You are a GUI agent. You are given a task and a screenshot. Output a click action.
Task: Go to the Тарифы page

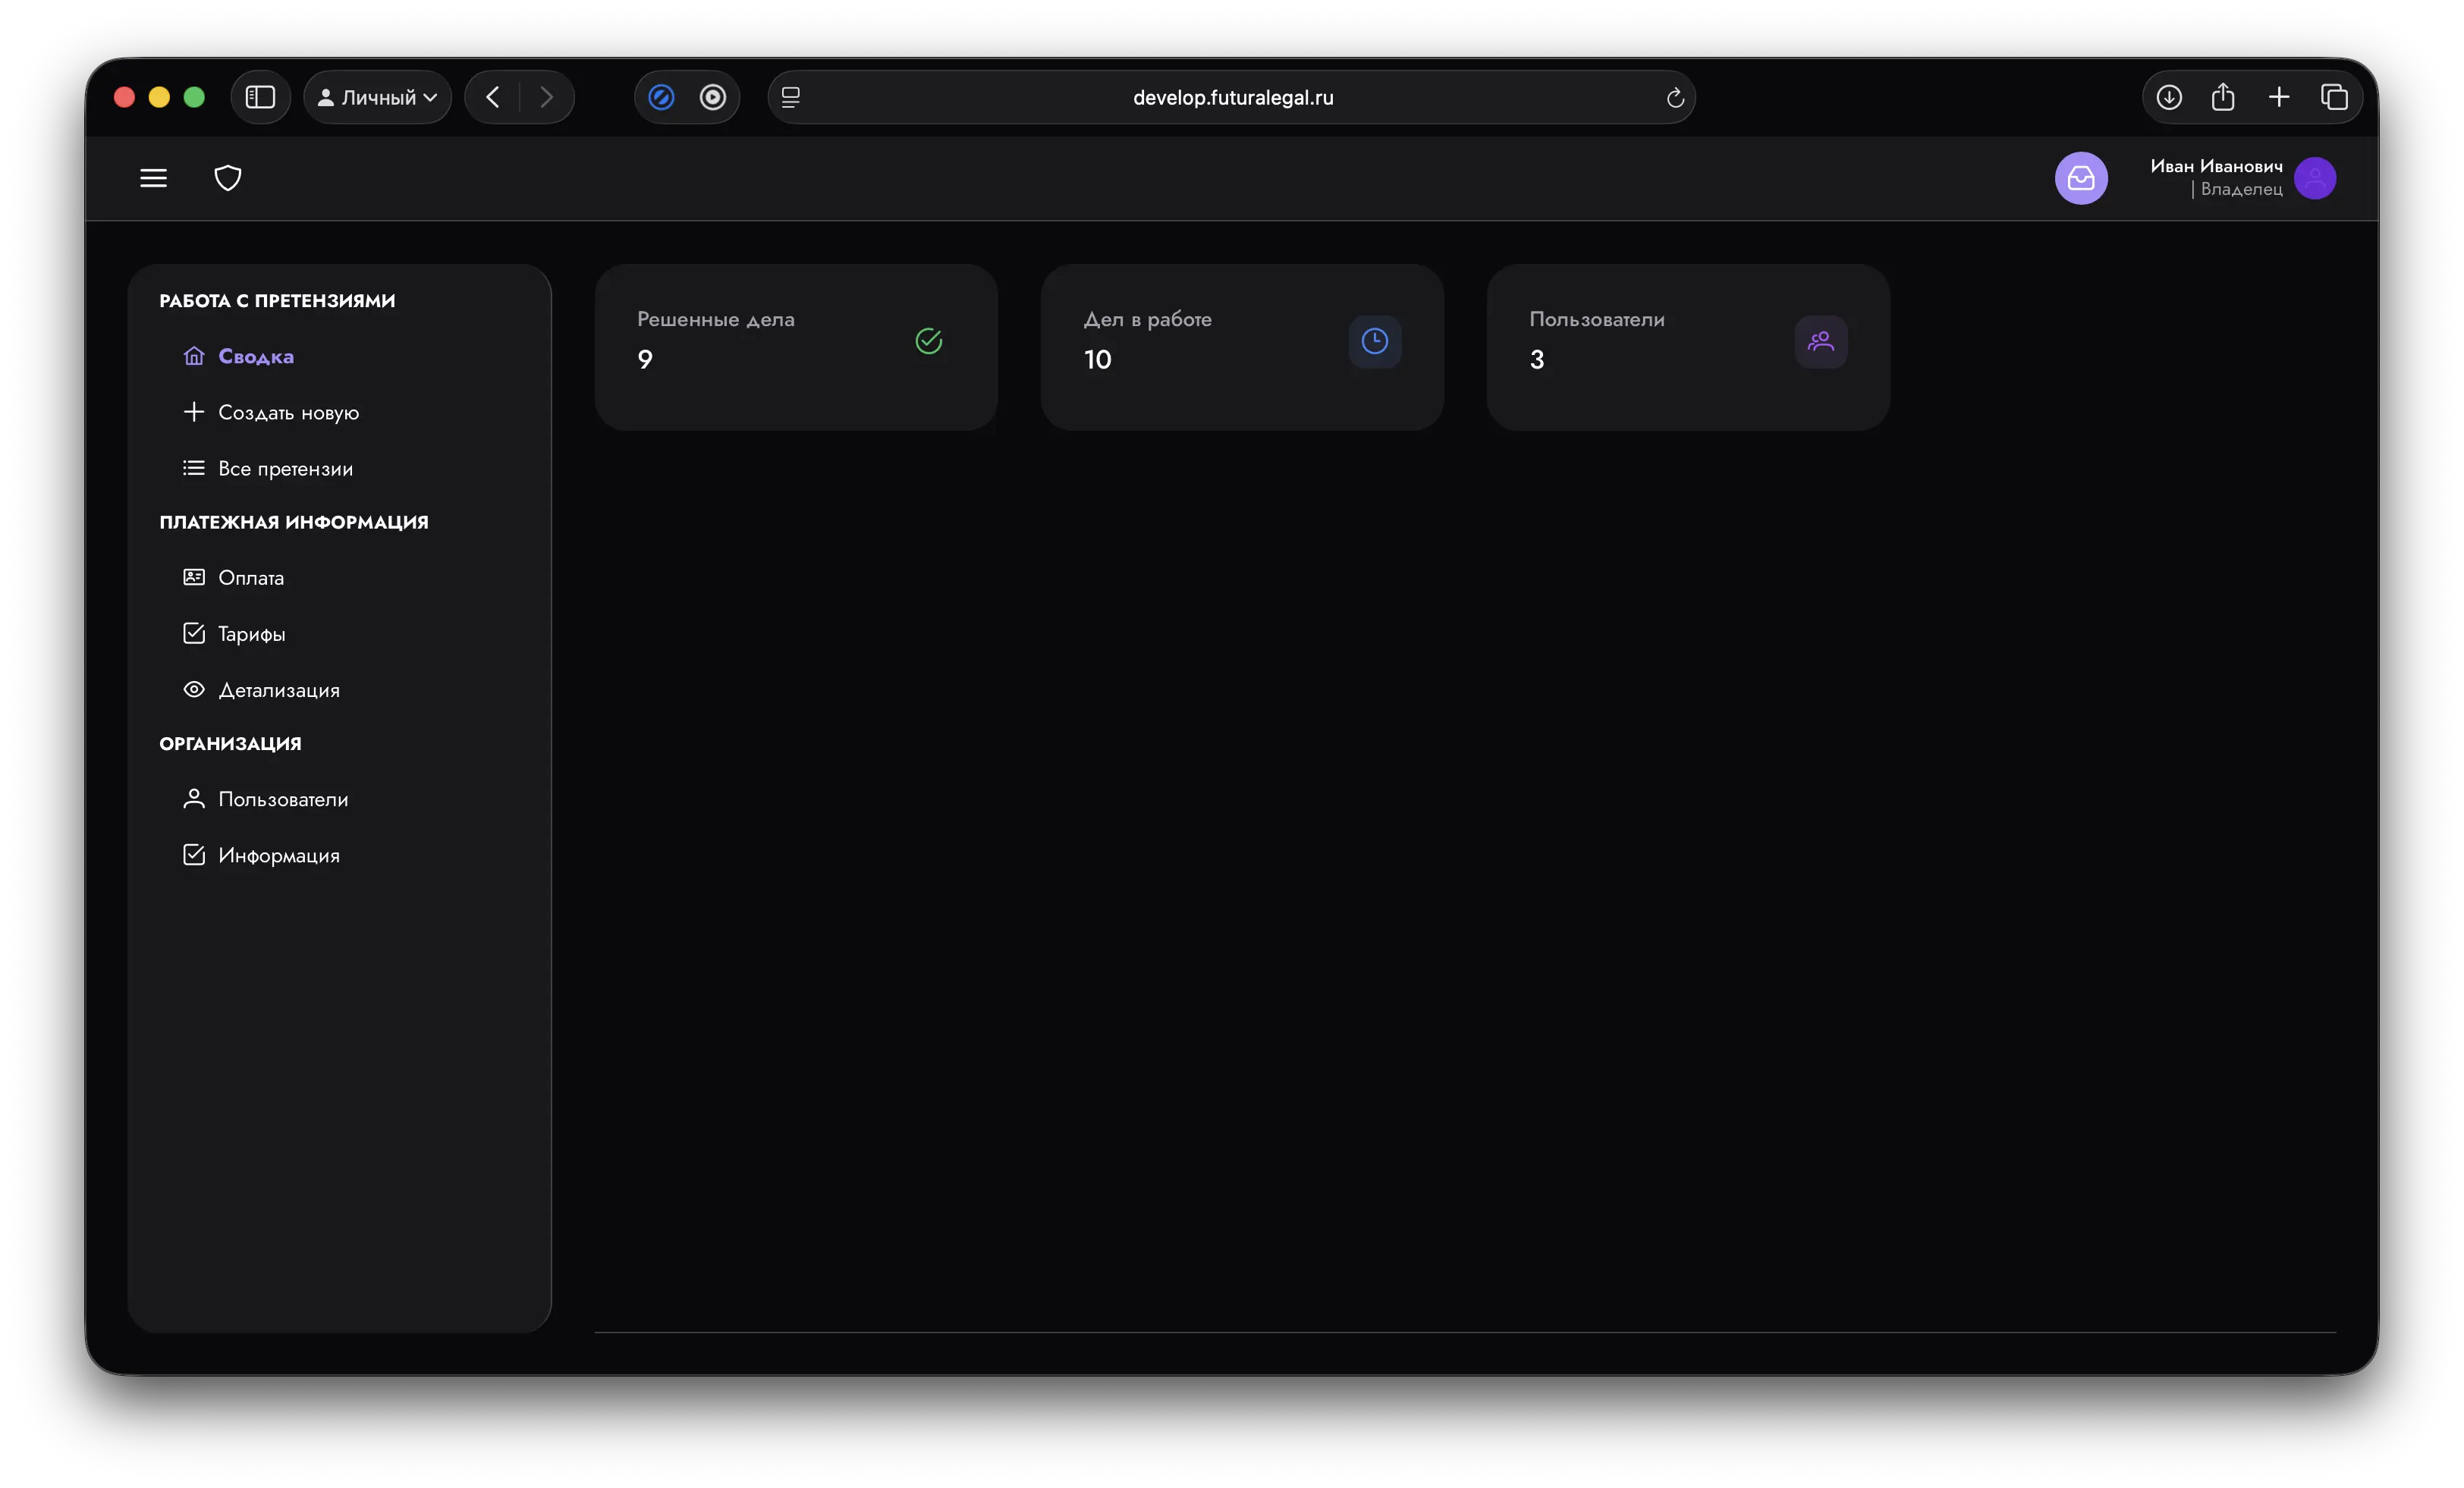[251, 634]
